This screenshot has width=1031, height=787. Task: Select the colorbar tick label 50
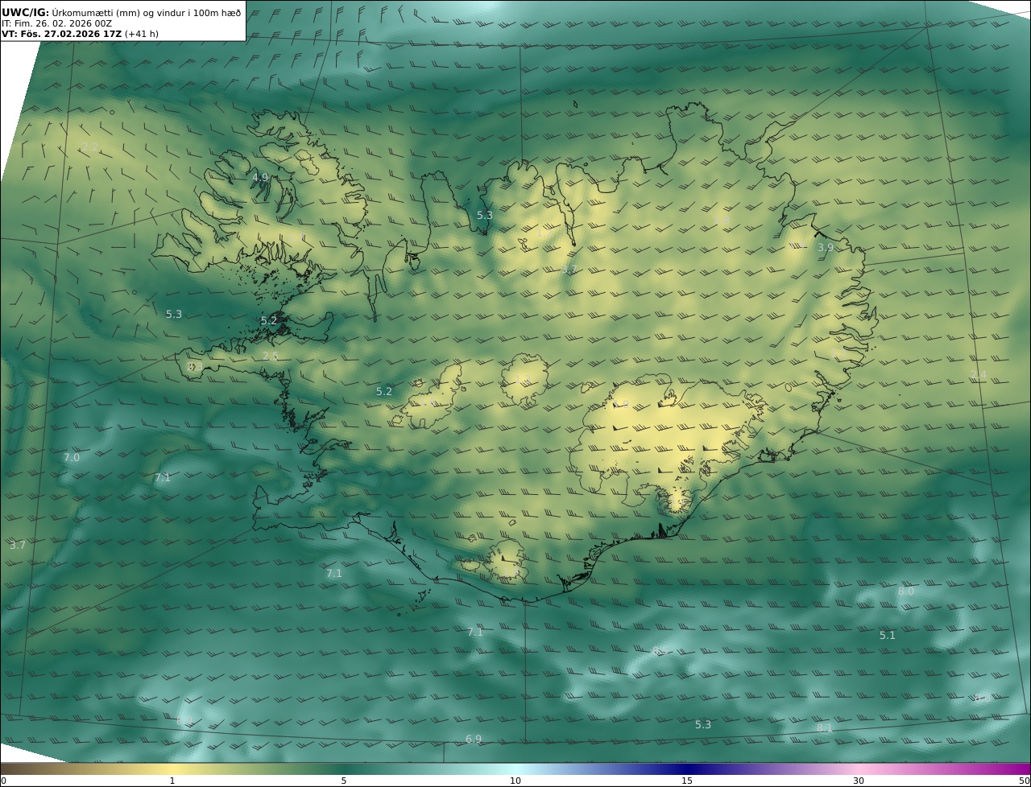pyautogui.click(x=1025, y=781)
